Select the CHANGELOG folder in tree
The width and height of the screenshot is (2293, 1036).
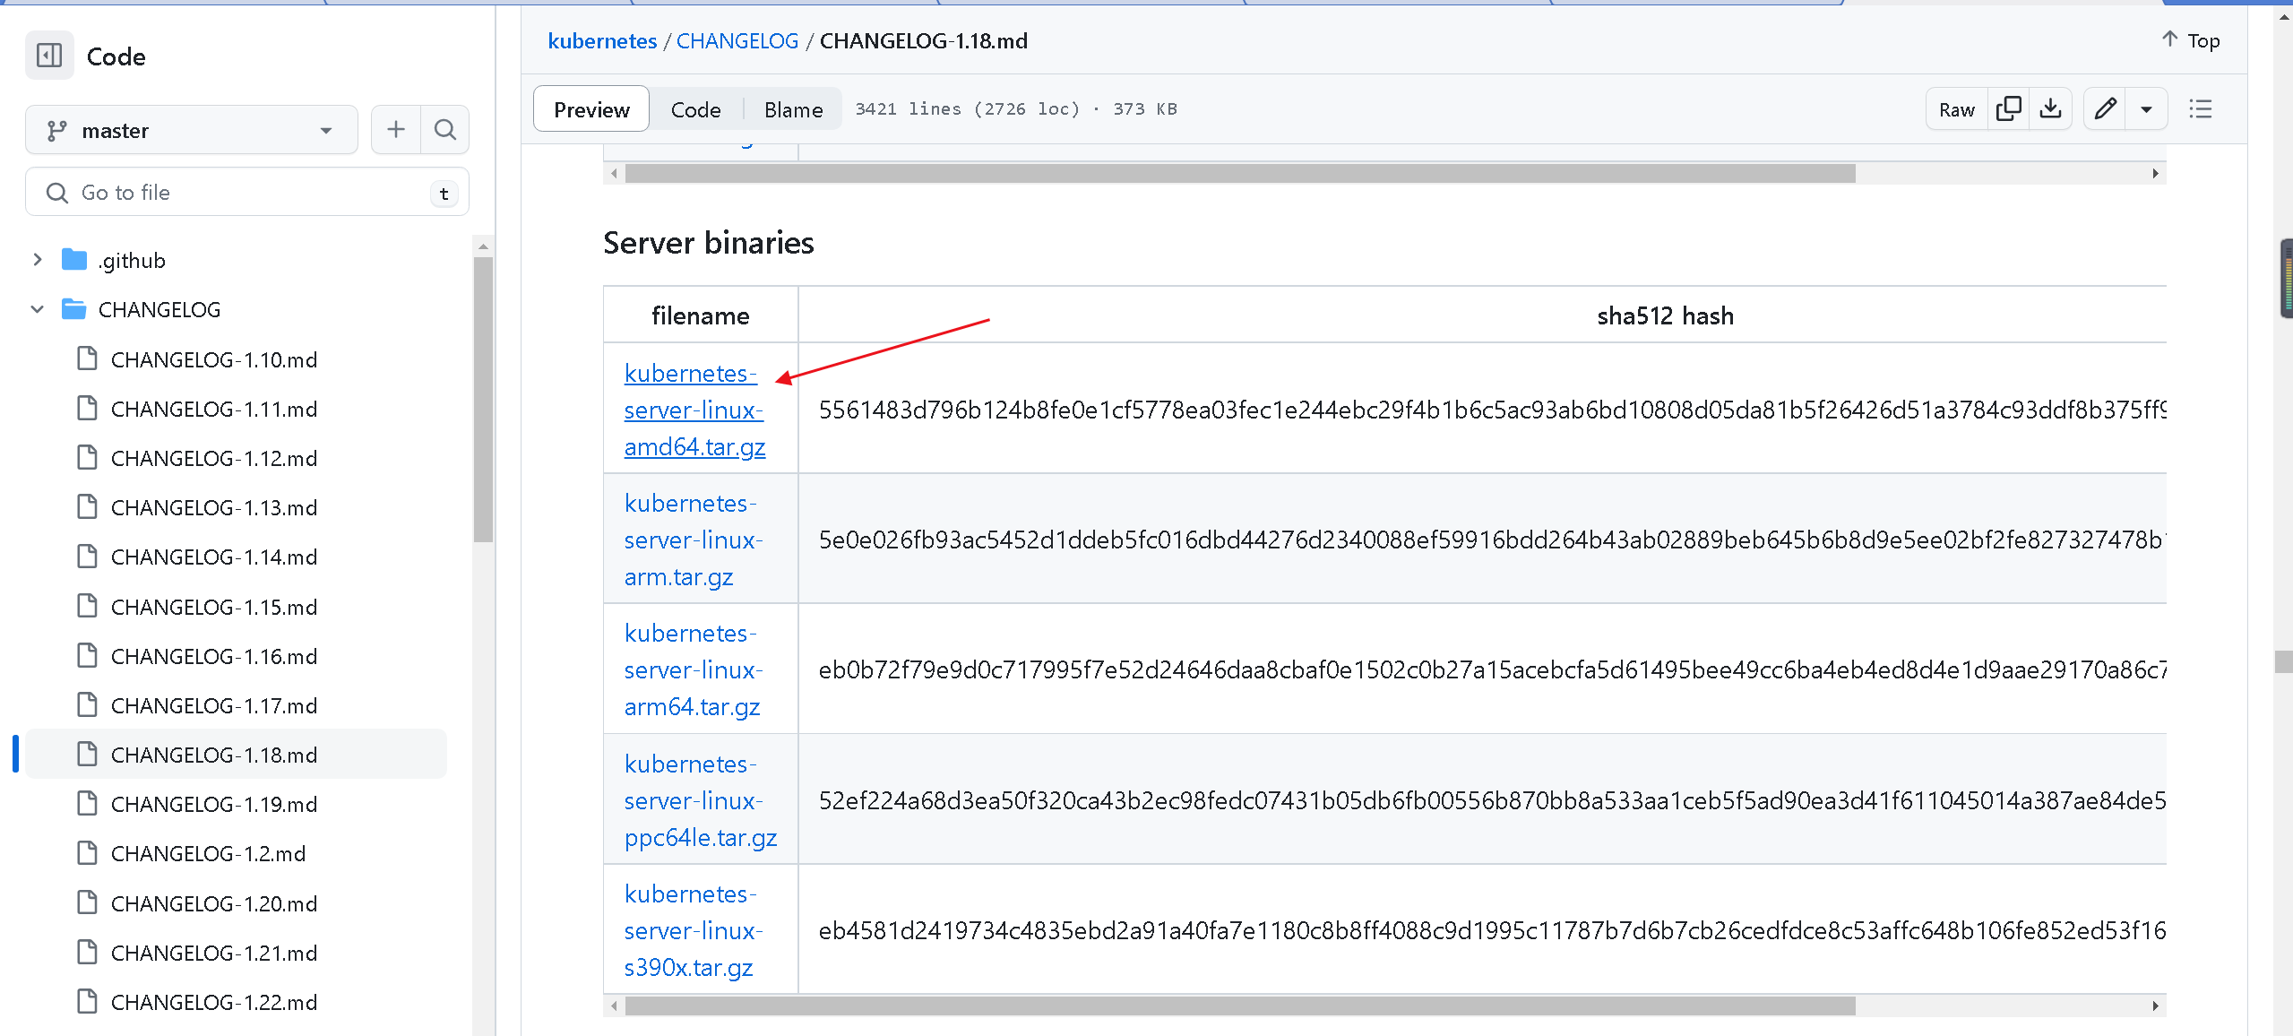[x=159, y=309]
